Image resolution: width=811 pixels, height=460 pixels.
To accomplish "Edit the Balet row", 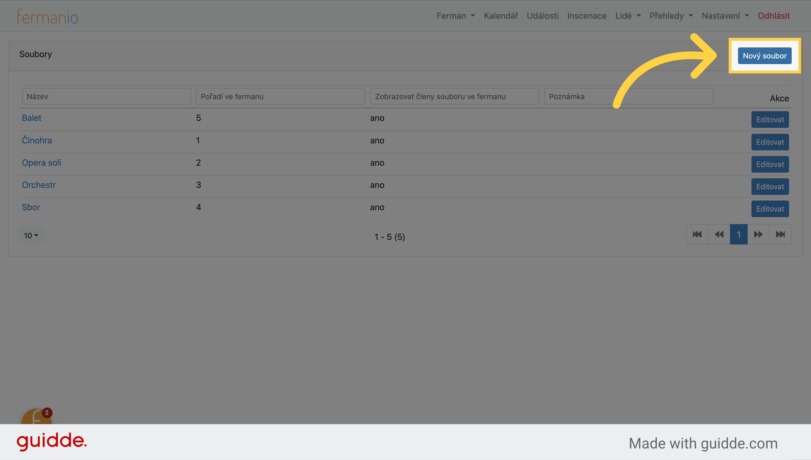I will (770, 120).
